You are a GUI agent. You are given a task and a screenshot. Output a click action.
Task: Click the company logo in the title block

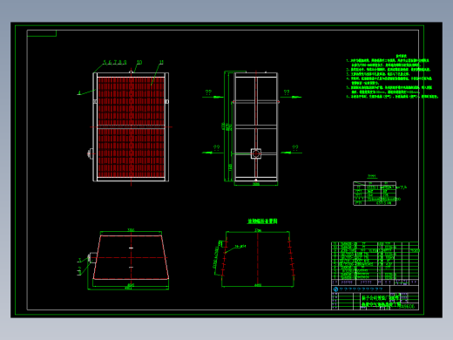coord(335,289)
